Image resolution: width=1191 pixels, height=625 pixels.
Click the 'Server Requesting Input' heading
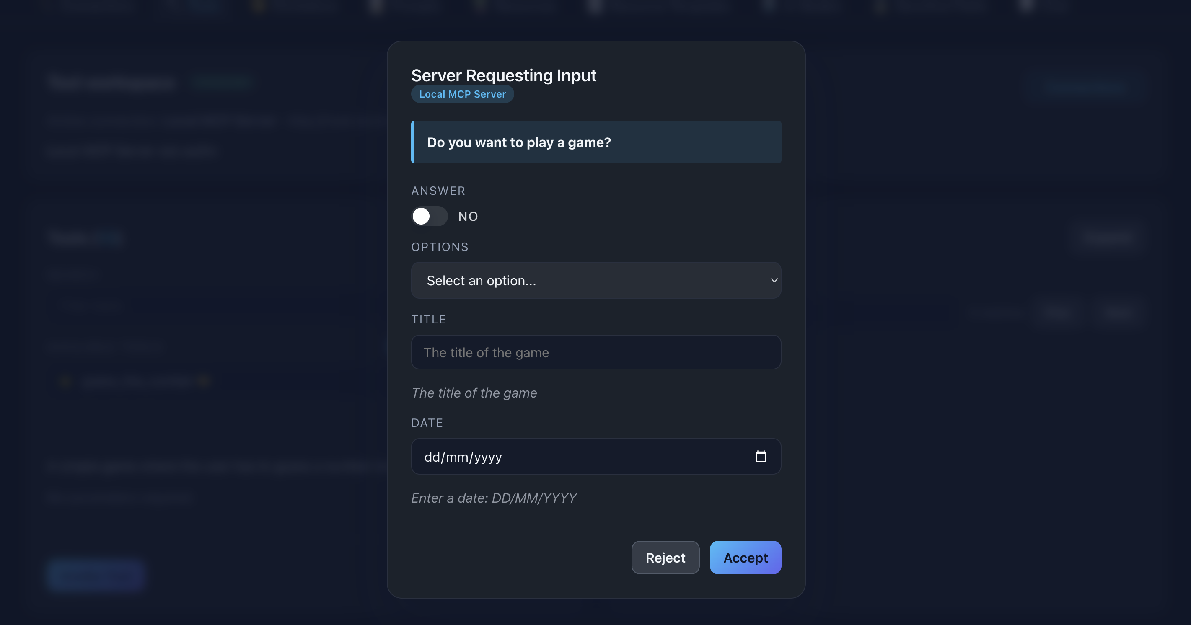(x=503, y=75)
